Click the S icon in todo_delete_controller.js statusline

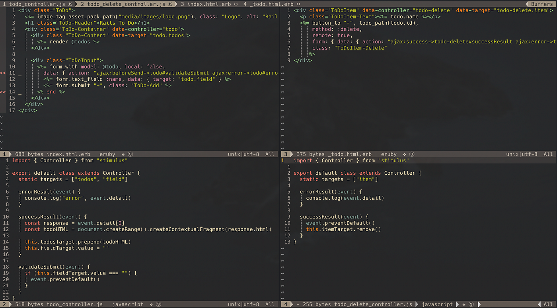tap(471, 304)
